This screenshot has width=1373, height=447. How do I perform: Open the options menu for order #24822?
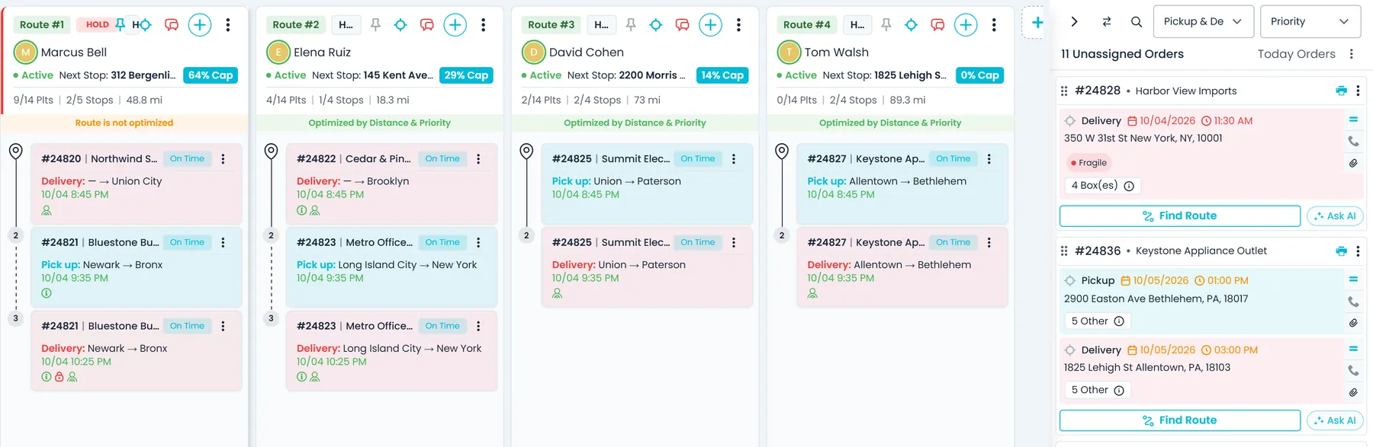coord(478,159)
